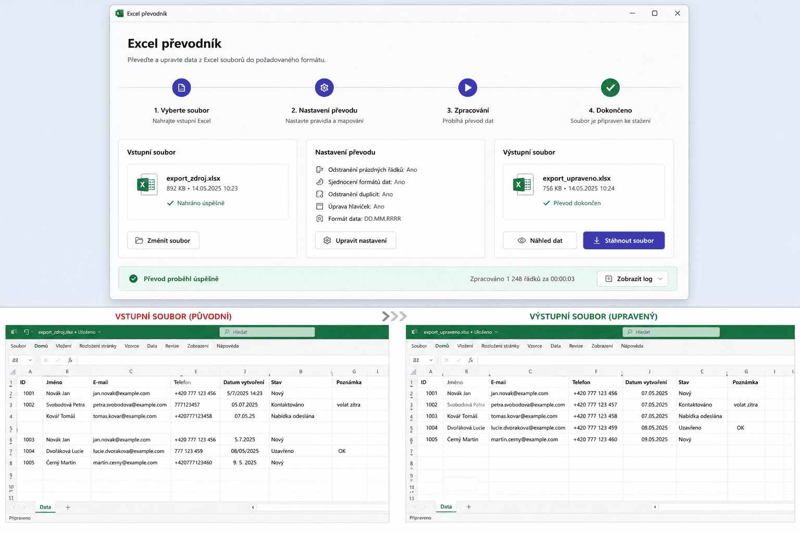Click the step 2 settings gear circle
The image size is (800, 533).
click(324, 87)
